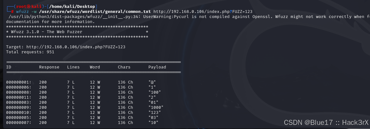Click the Total requests: 951 line

click(x=30, y=52)
